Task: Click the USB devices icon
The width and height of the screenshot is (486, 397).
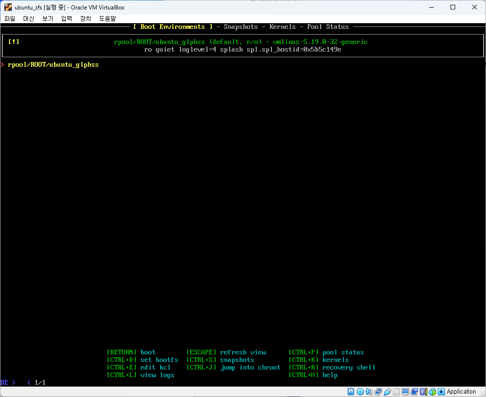Action: click(x=387, y=392)
